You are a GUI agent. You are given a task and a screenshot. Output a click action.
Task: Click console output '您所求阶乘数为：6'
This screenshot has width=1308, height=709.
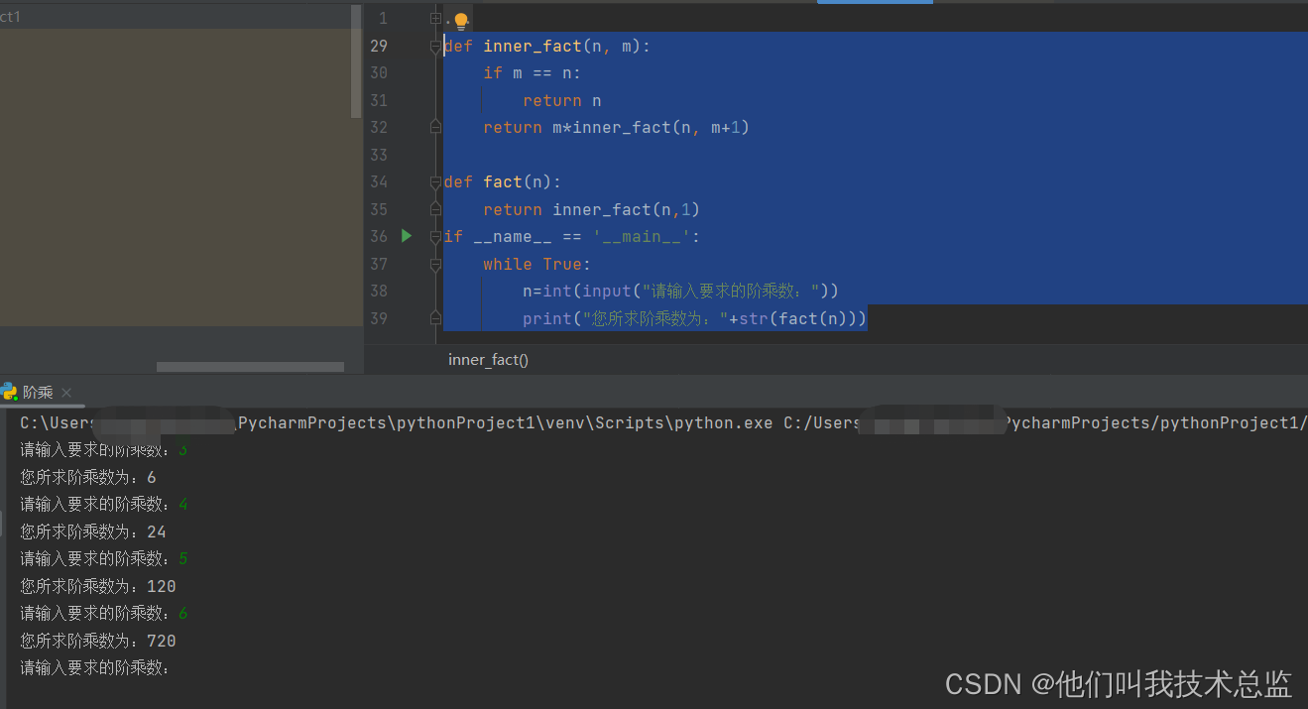(x=87, y=477)
